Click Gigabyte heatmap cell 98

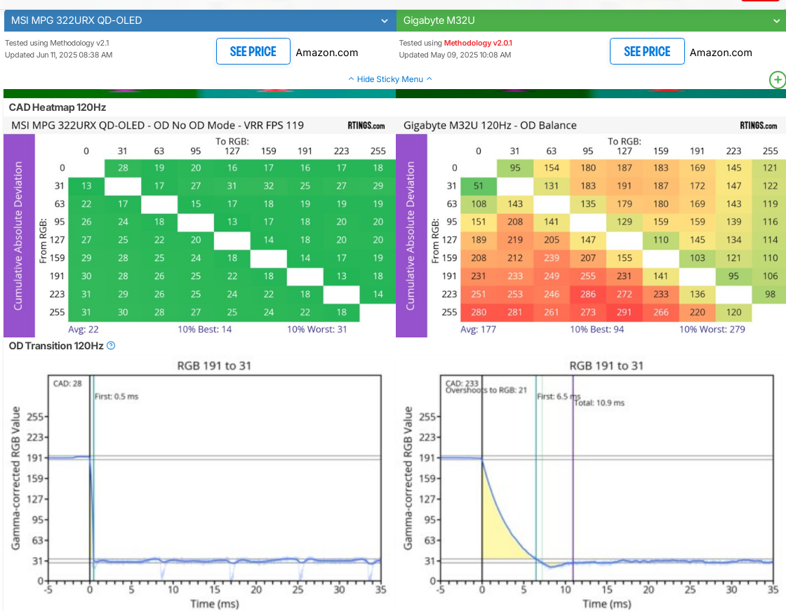click(770, 294)
